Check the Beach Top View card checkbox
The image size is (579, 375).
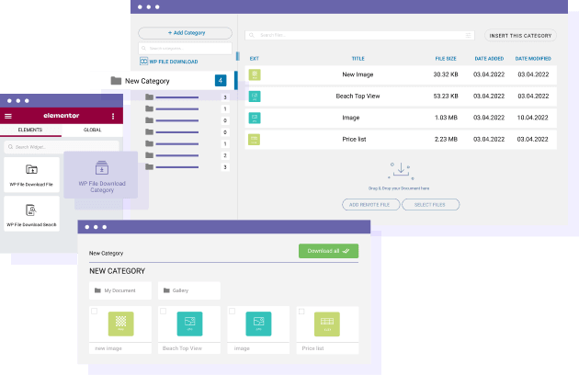[162, 312]
